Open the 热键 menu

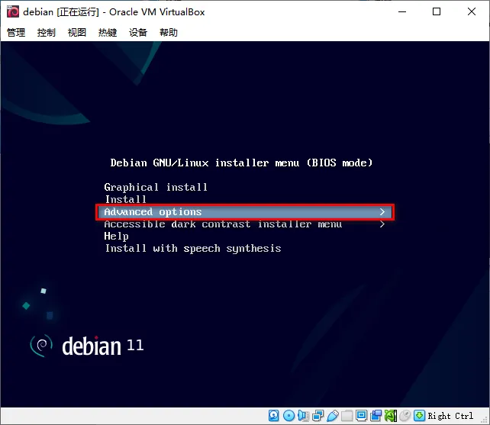108,32
